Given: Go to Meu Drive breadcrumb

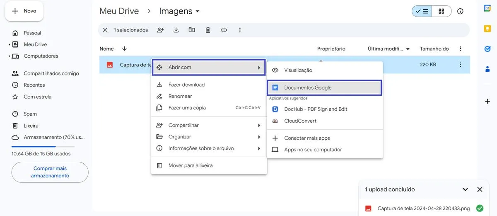Looking at the screenshot, I should click(119, 11).
